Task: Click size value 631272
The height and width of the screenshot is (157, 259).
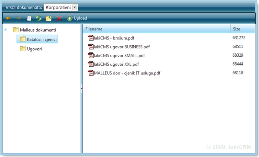Action: pyautogui.click(x=239, y=38)
